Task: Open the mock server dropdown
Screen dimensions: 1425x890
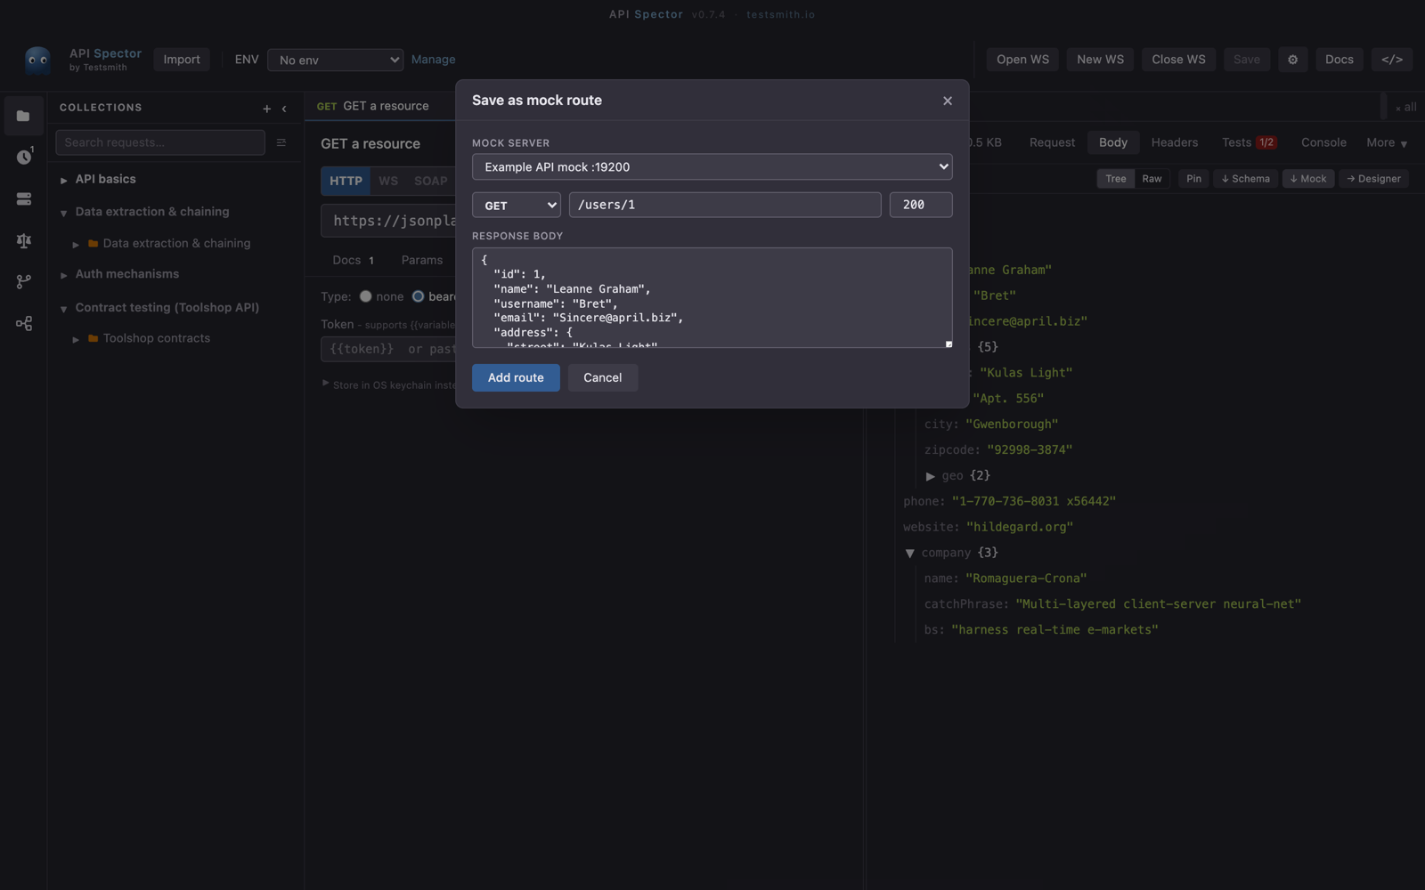Action: coord(712,167)
